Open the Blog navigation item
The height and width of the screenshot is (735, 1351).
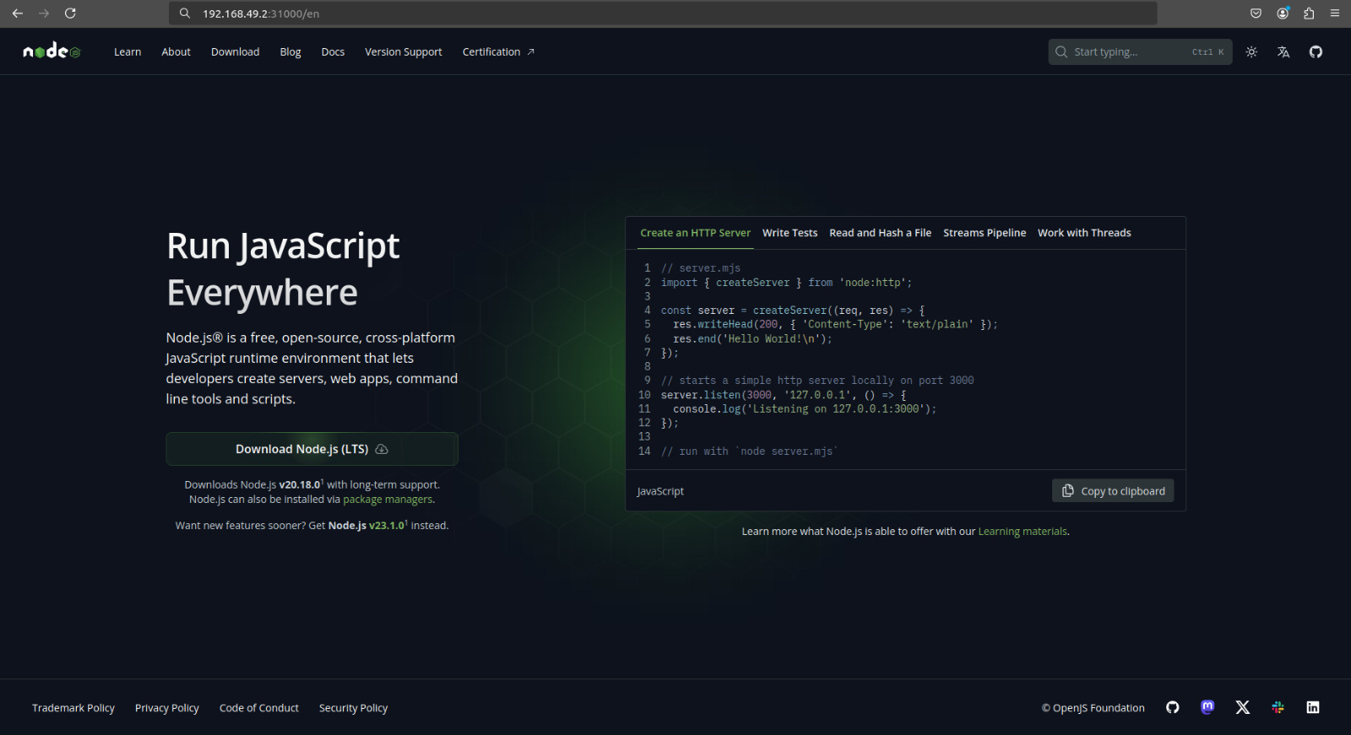click(290, 51)
